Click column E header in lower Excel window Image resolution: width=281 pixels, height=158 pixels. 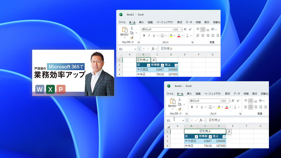pyautogui.click(x=233, y=126)
